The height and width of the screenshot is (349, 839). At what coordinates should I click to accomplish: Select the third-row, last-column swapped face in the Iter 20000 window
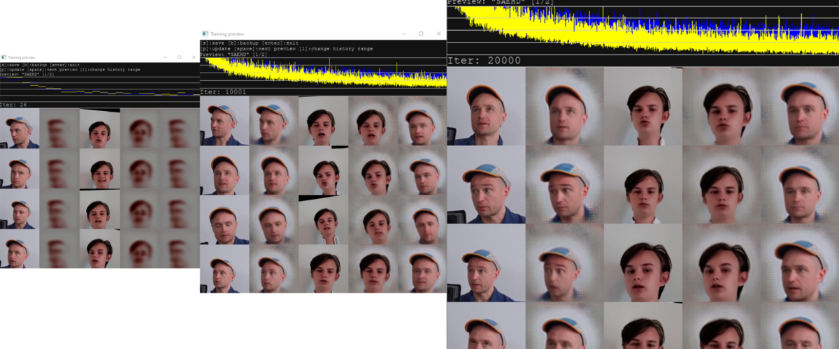[x=800, y=262]
